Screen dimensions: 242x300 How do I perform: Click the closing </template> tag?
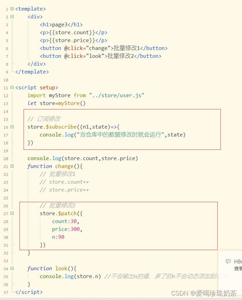(x=32, y=72)
